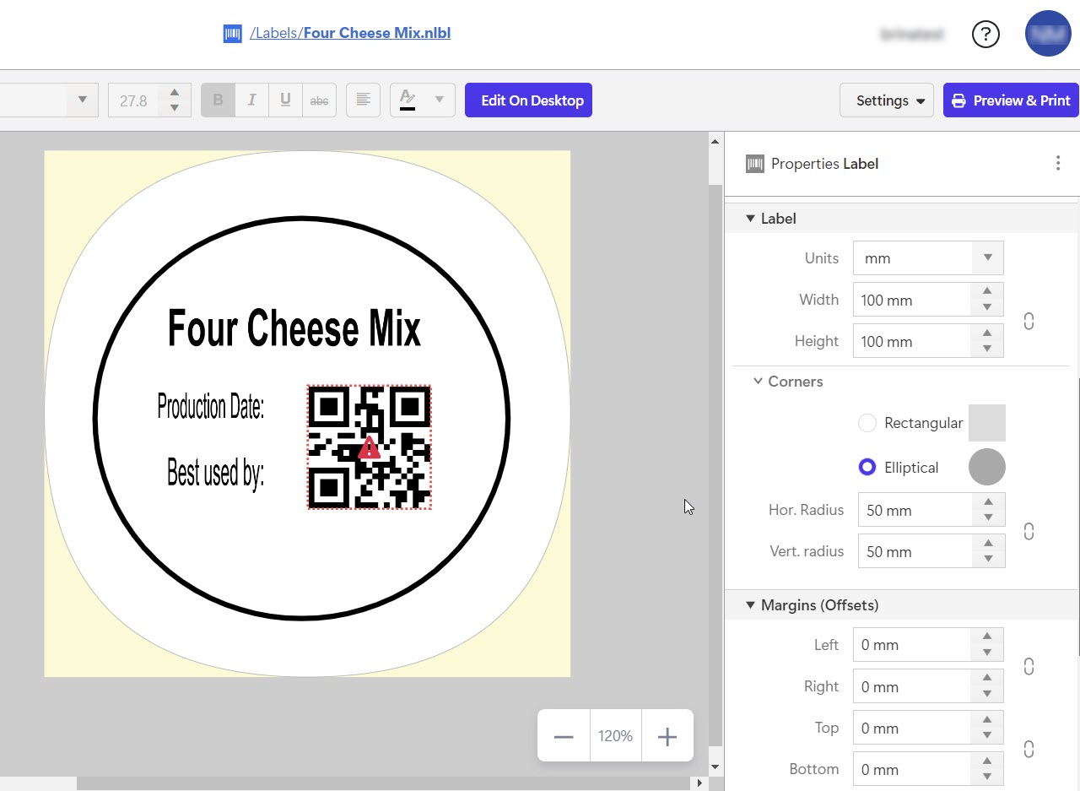
Task: Zoom out with the minus button
Action: pos(564,736)
